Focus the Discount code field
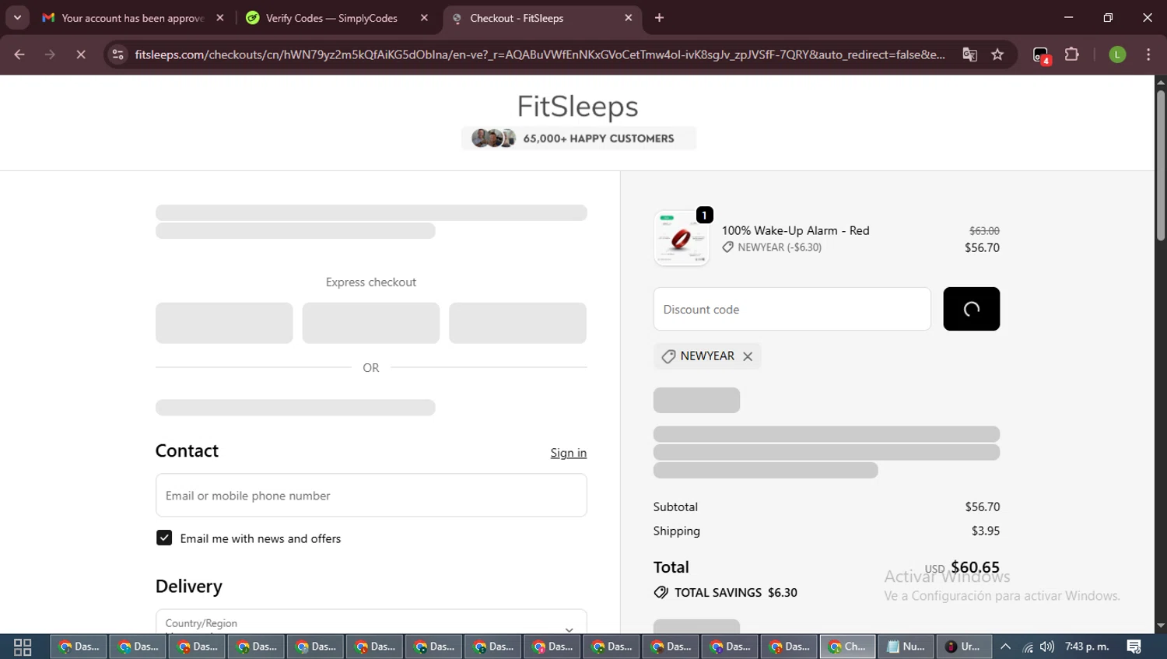The width and height of the screenshot is (1167, 659). (x=792, y=309)
